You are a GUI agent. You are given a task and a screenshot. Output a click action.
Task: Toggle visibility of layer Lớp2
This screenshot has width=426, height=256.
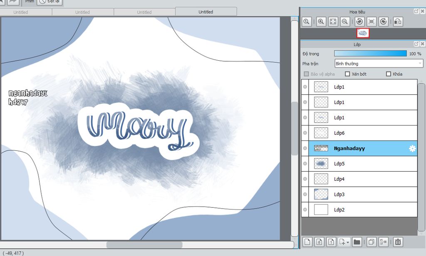pos(305,209)
